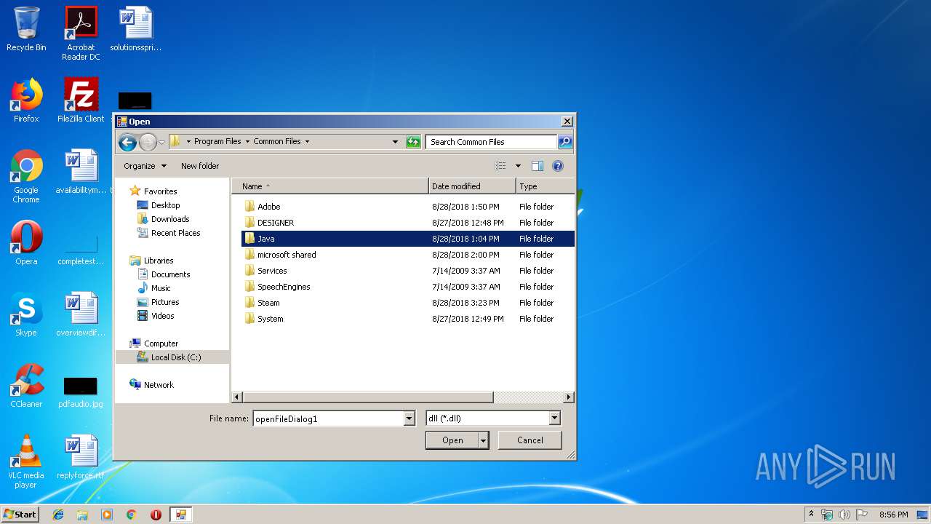Image resolution: width=931 pixels, height=524 pixels.
Task: Launch CCleaner desktop shortcut
Action: click(x=26, y=386)
